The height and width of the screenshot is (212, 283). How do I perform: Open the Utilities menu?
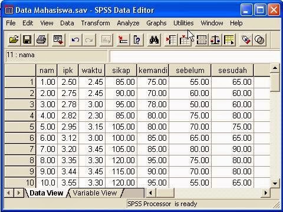pyautogui.click(x=183, y=23)
